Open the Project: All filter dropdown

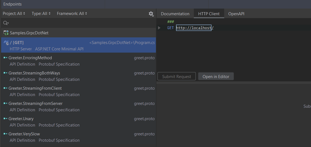click(x=14, y=14)
